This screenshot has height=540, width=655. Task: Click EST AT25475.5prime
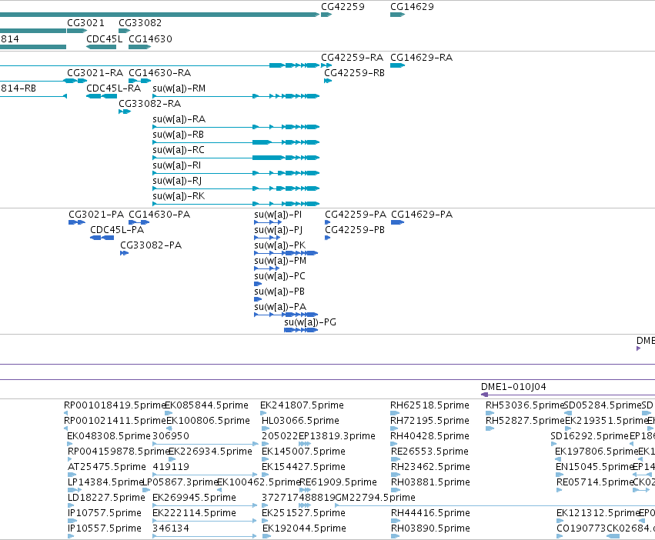click(107, 467)
